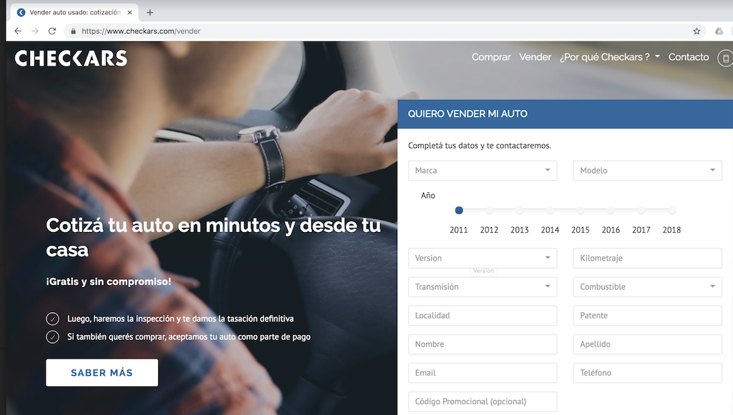Set the year slider to 2015
Image resolution: width=733 pixels, height=415 pixels.
coord(581,211)
